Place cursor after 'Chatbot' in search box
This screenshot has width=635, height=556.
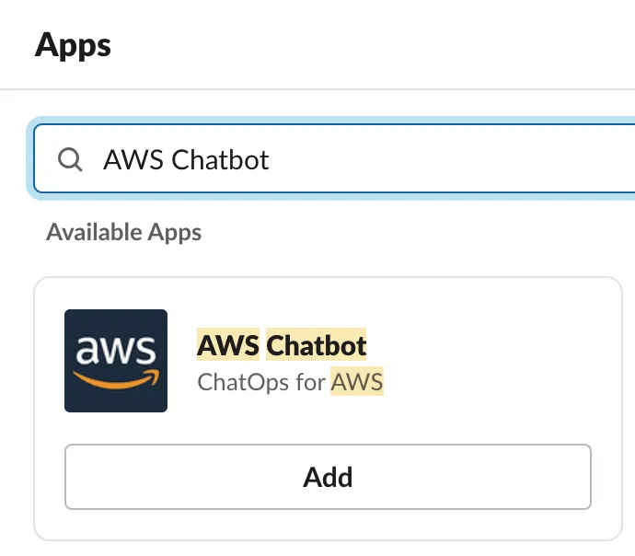271,159
